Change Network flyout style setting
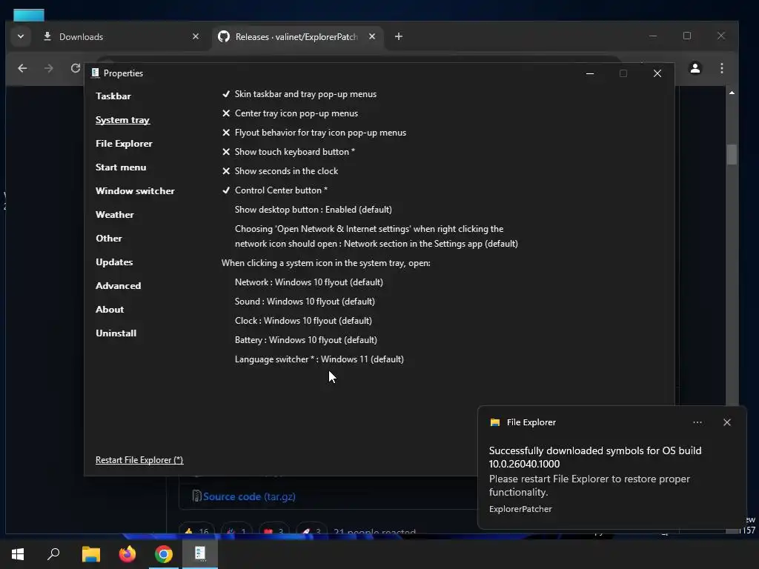Screen dimensions: 759x569 [x=309, y=282]
